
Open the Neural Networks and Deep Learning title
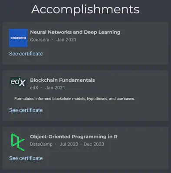(x=75, y=32)
